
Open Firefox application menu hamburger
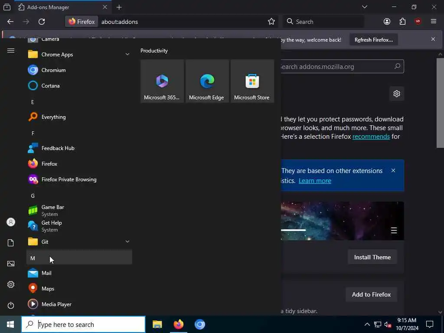pos(434,22)
